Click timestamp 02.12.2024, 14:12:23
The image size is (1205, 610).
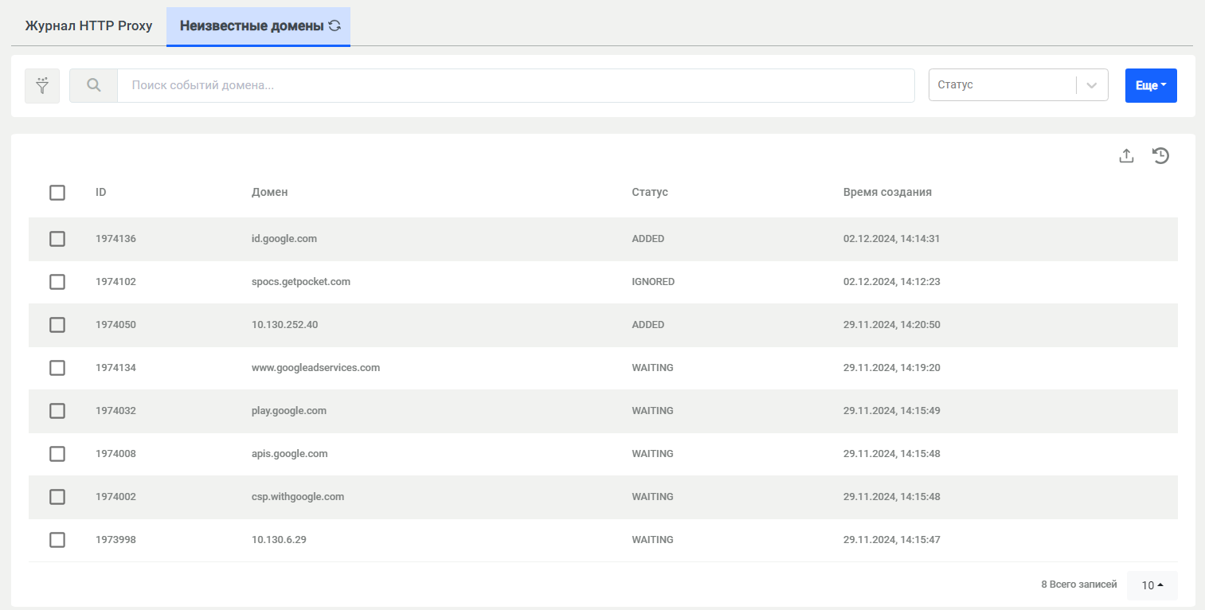tap(892, 282)
